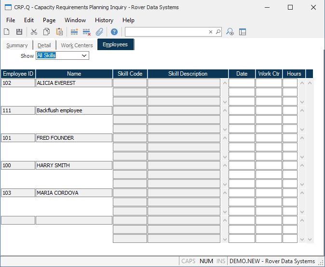Click the Cut scissors icon
Viewport: 325px width, 267px height.
[x=34, y=32]
